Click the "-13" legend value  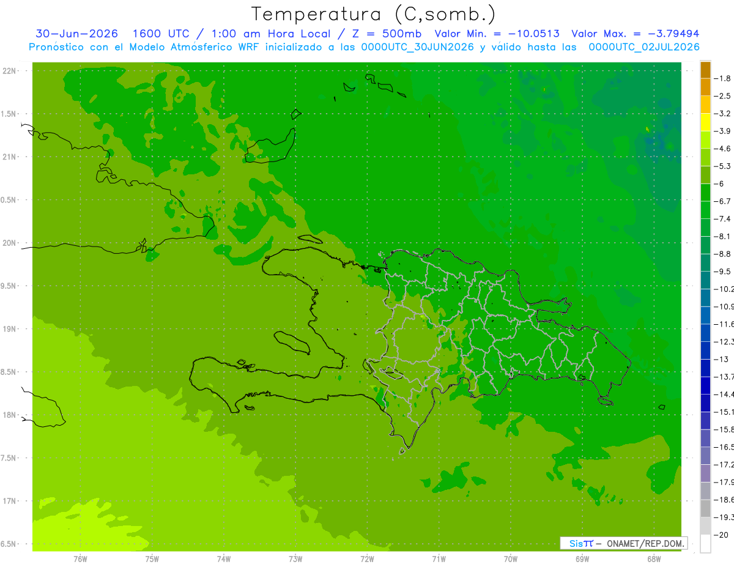[x=721, y=360]
